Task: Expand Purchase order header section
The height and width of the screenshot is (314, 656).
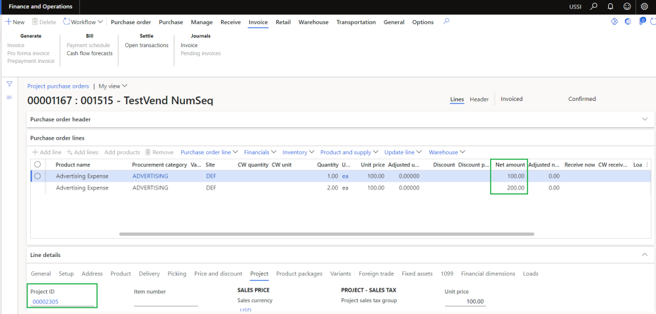Action: click(644, 119)
